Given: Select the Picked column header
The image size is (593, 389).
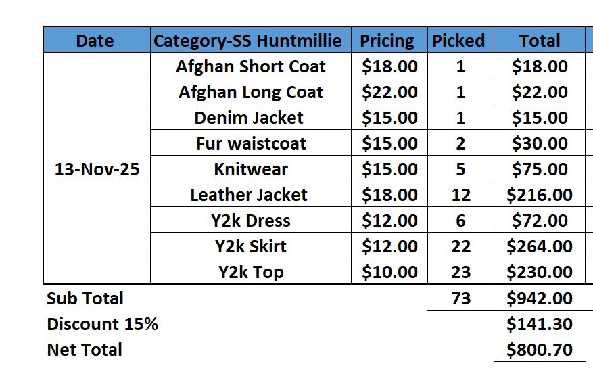Looking at the screenshot, I should coord(460,41).
